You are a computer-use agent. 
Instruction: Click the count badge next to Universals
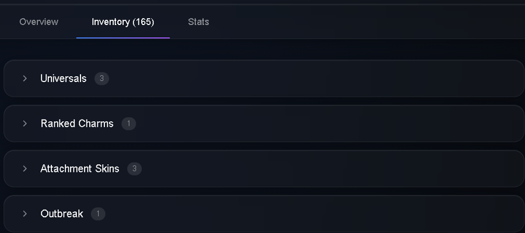(101, 79)
